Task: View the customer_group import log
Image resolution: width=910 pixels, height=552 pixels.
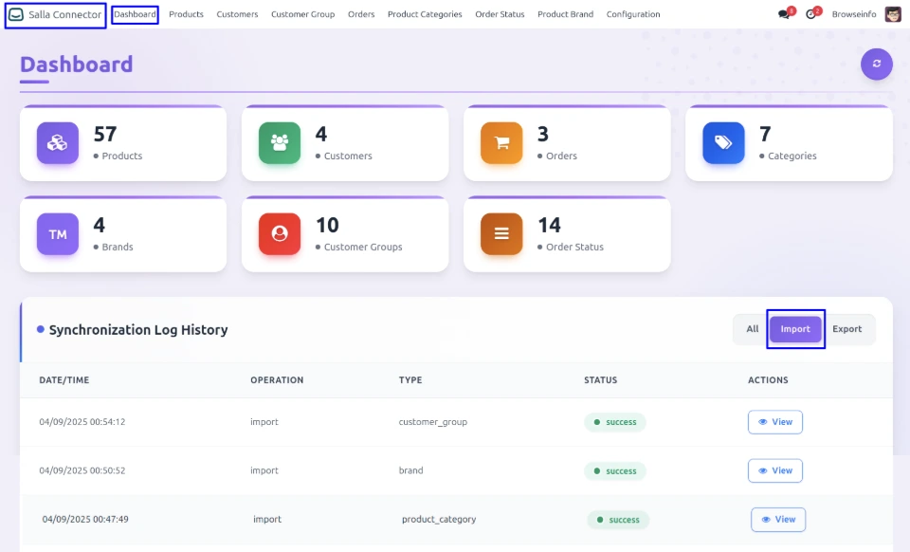Action: pos(775,422)
